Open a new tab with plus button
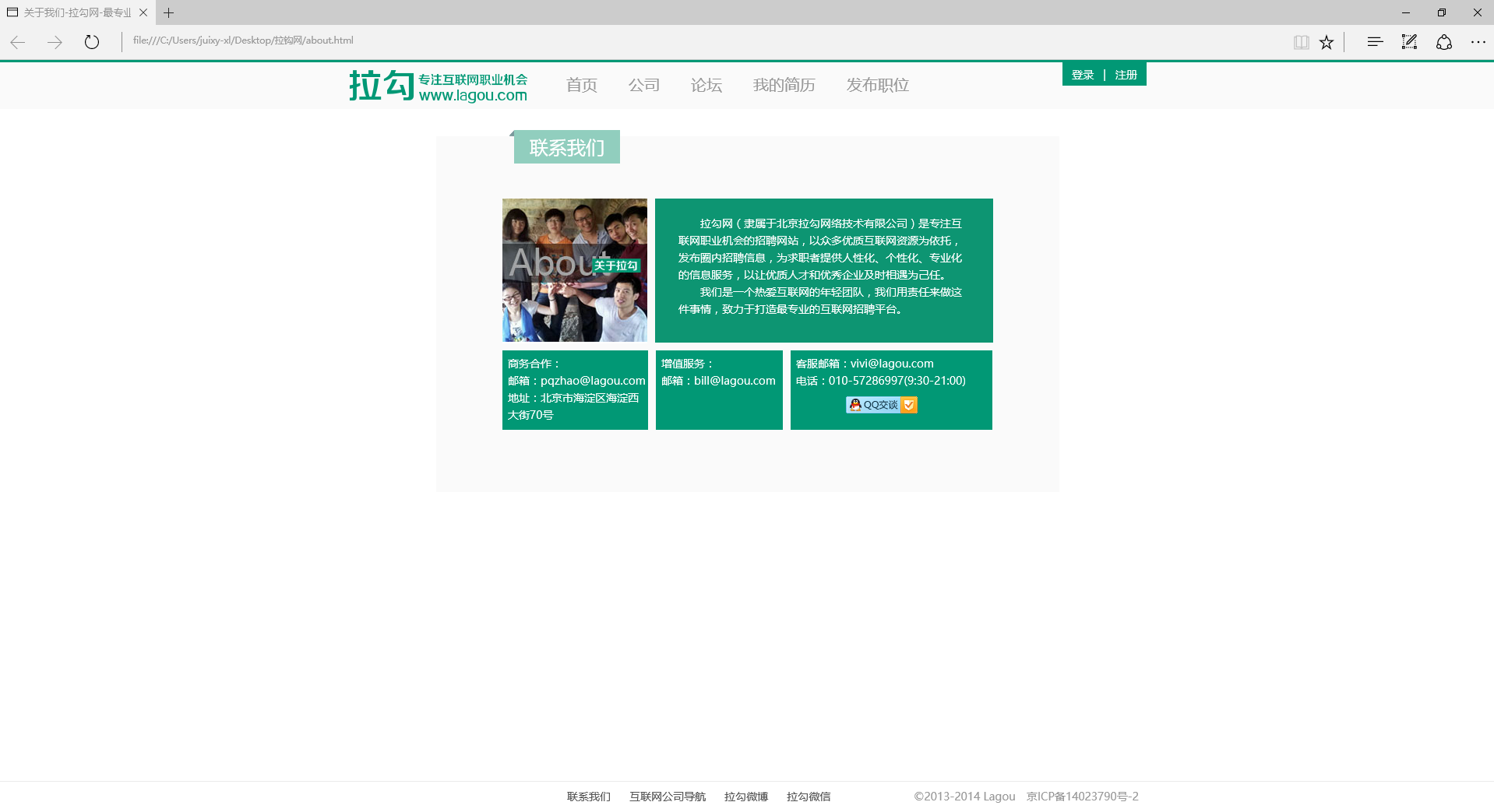The width and height of the screenshot is (1494, 809). click(168, 12)
